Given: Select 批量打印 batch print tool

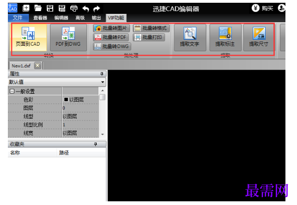Looking at the screenshot, I should [x=148, y=37].
